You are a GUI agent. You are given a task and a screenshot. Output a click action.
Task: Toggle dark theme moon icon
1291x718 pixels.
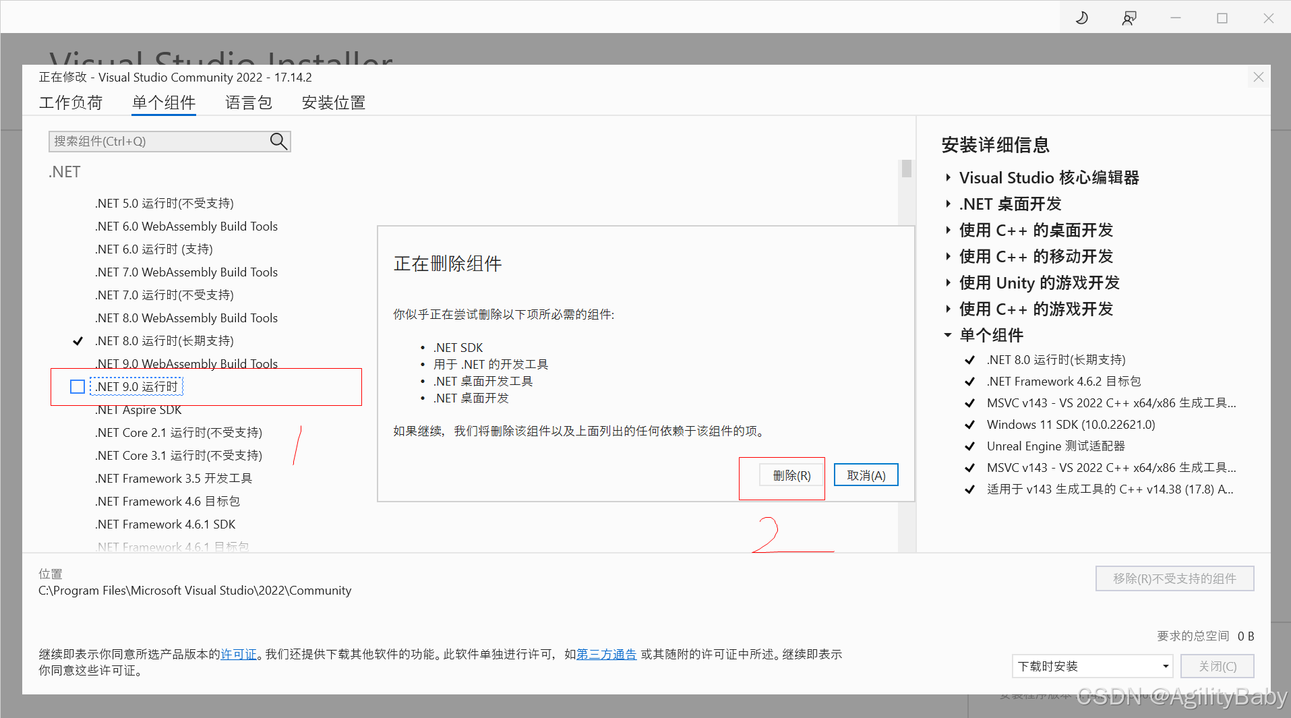pyautogui.click(x=1082, y=18)
